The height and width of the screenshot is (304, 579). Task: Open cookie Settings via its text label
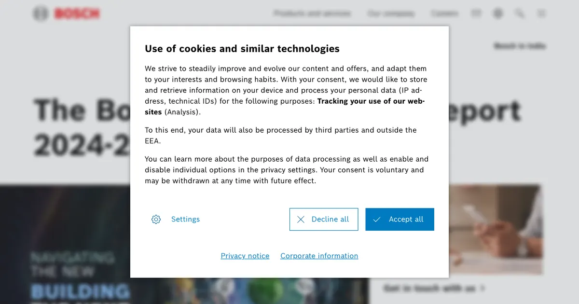185,220
